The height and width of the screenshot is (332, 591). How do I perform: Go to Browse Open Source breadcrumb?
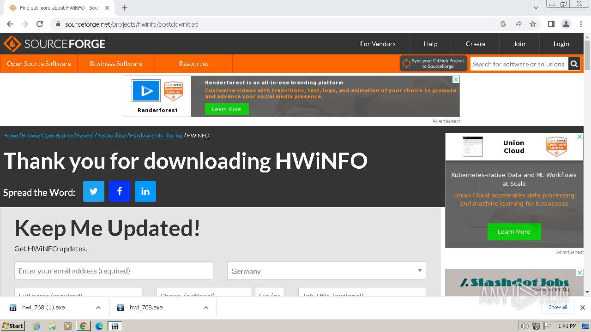(x=47, y=136)
